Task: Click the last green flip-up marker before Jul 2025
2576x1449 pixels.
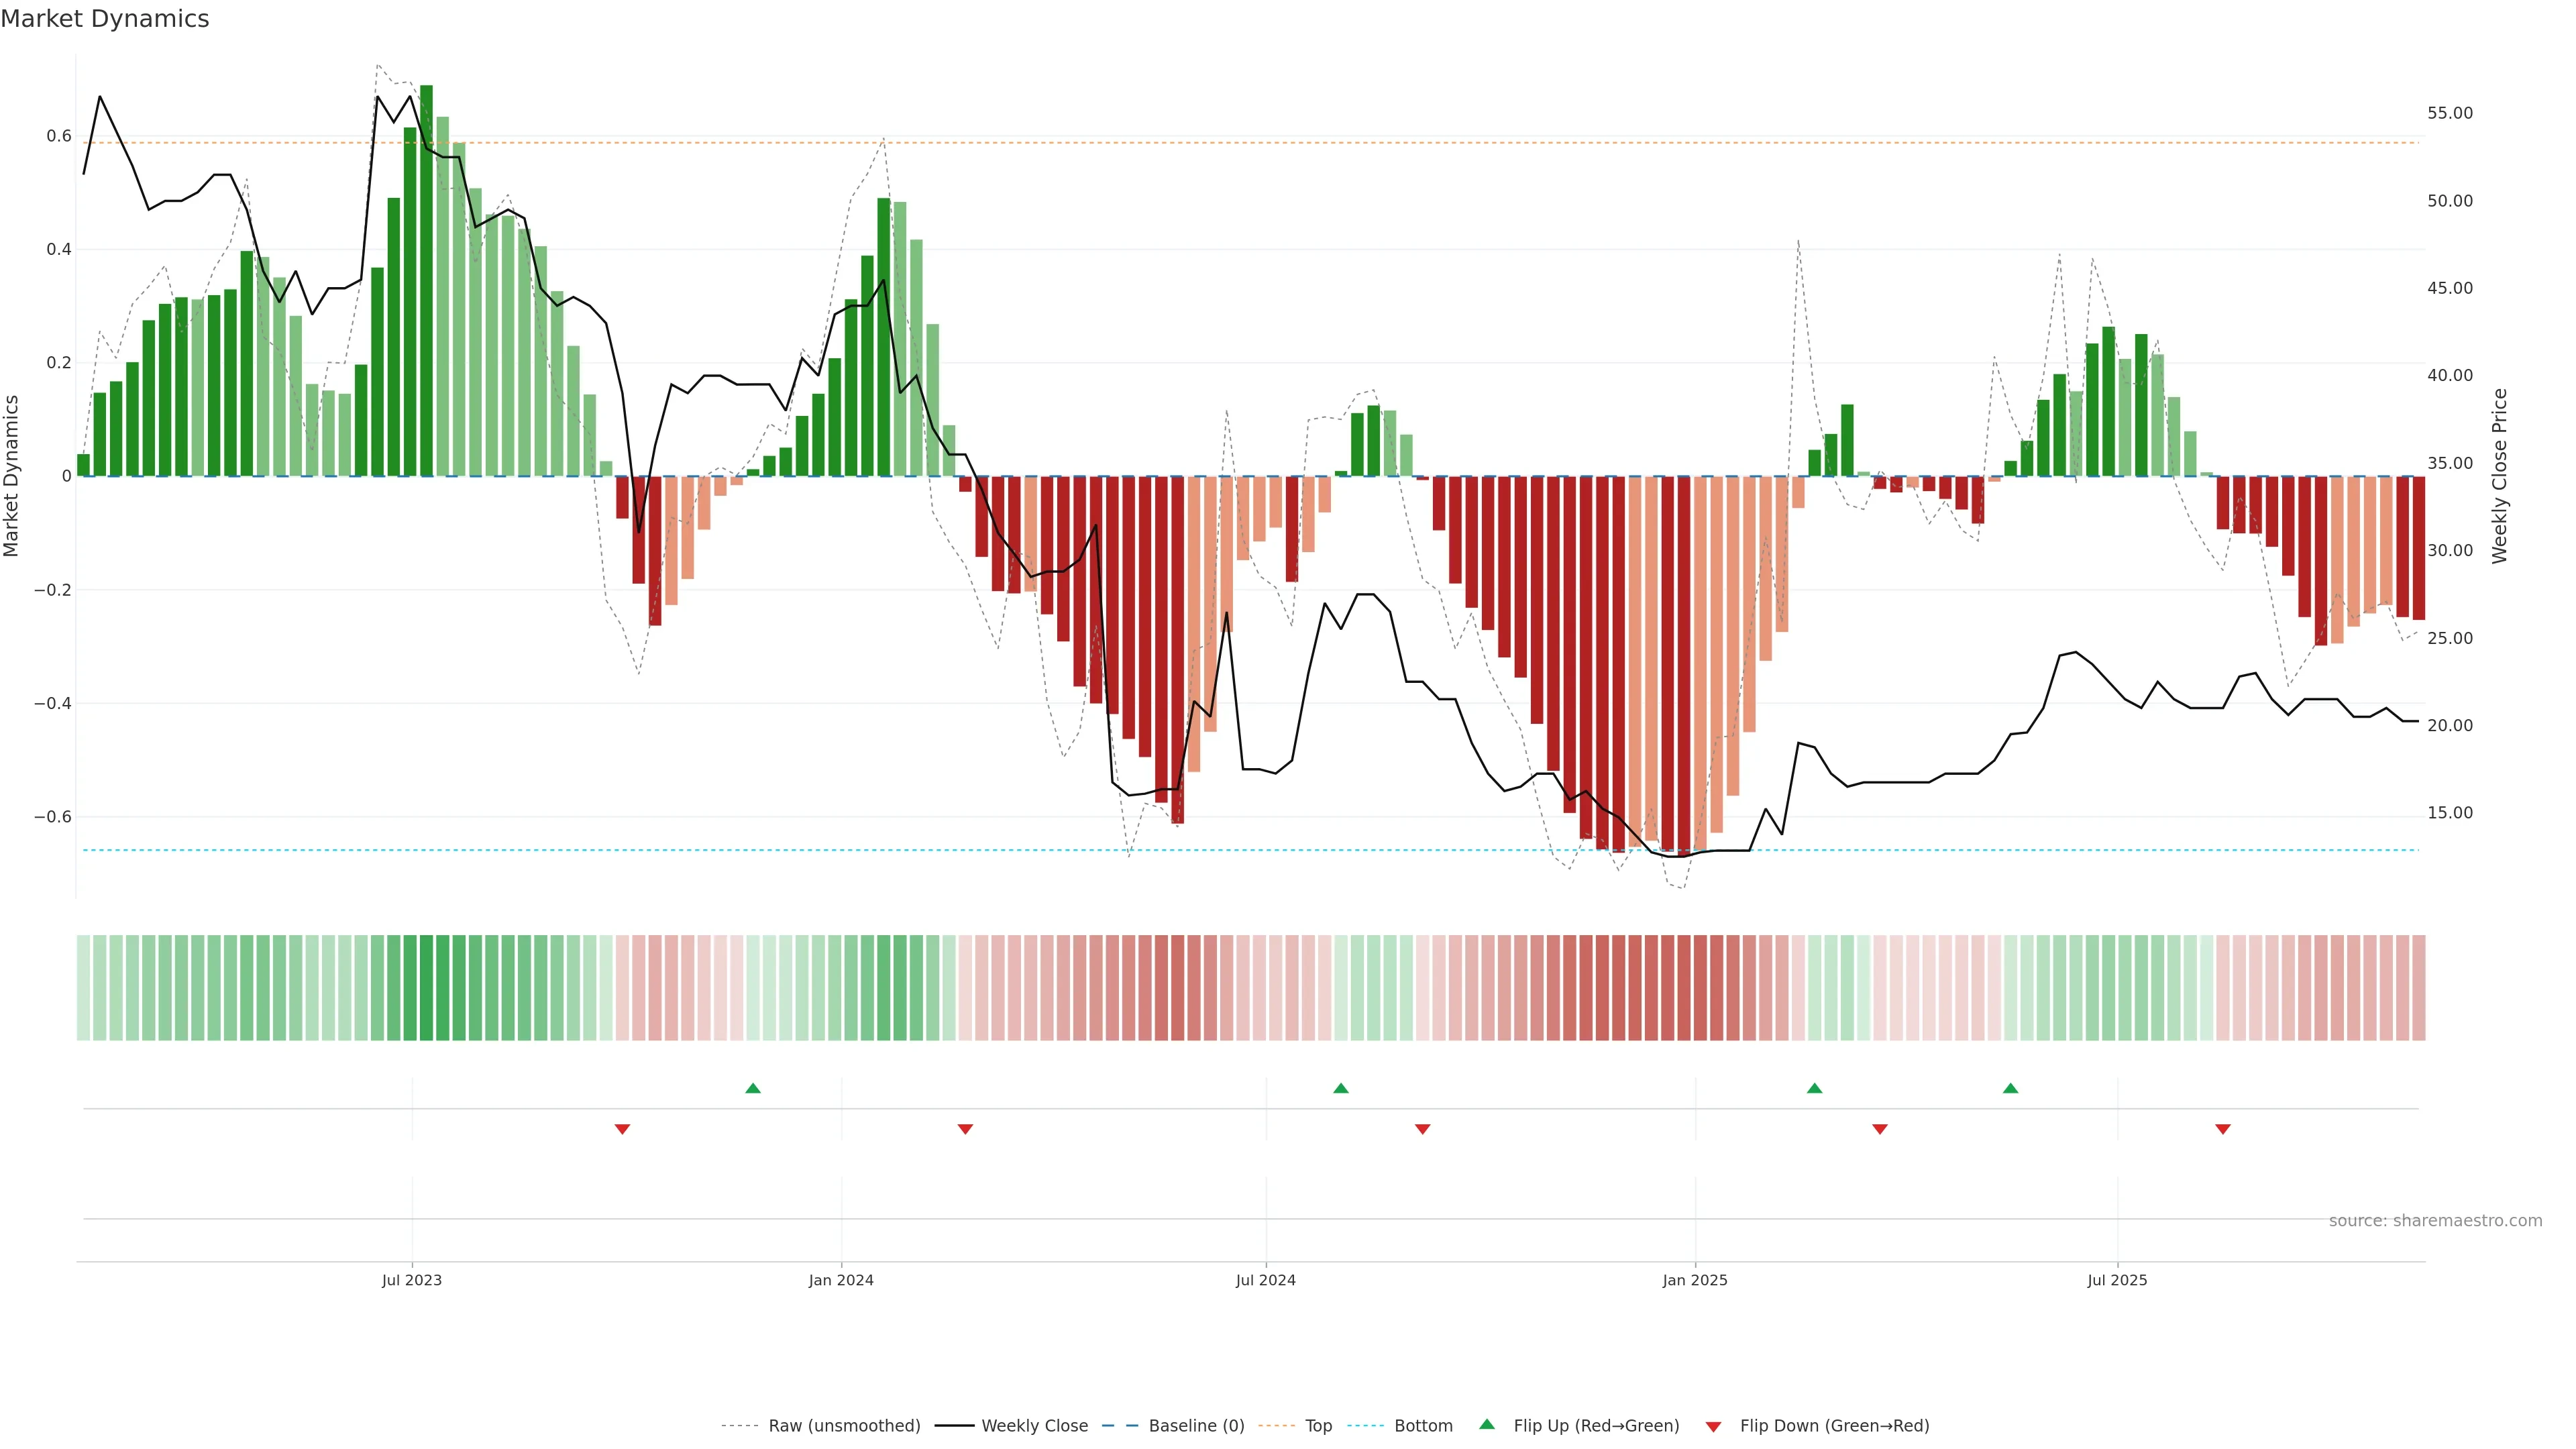Action: coord(2010,1088)
